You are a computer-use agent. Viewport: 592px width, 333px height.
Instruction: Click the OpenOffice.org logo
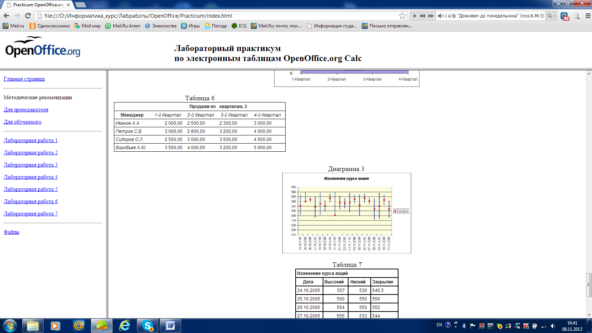43,47
